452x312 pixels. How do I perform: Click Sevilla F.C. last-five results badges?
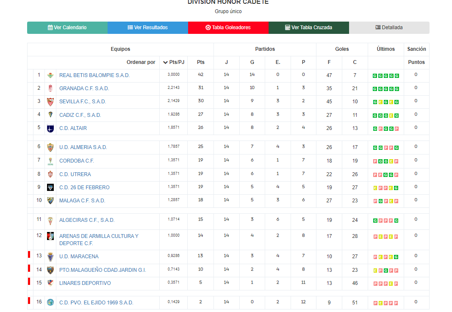pyautogui.click(x=385, y=102)
